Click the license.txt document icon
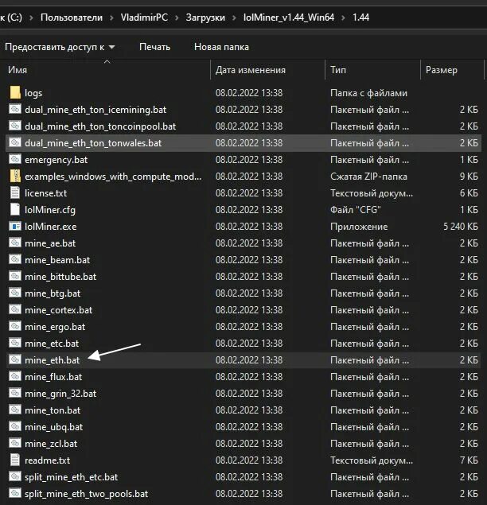Viewport: 487px width, 505px height. click(x=15, y=193)
